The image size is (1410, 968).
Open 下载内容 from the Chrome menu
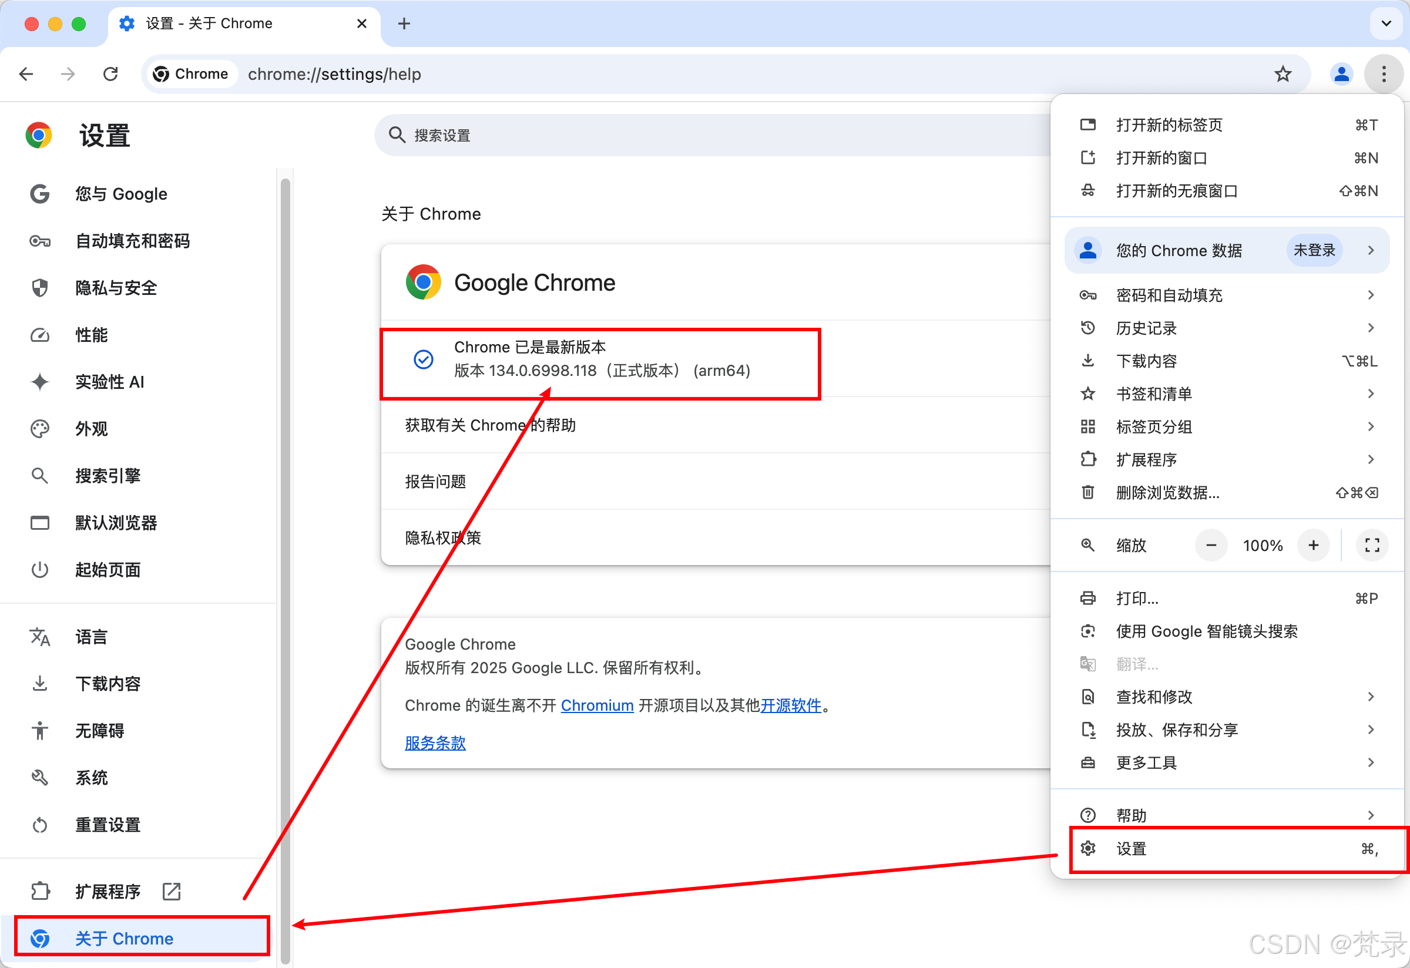coord(1146,360)
